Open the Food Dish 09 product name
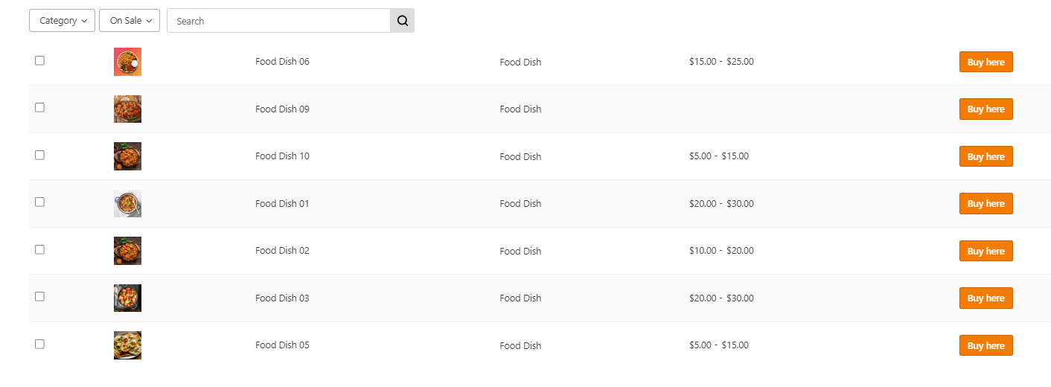 point(282,109)
